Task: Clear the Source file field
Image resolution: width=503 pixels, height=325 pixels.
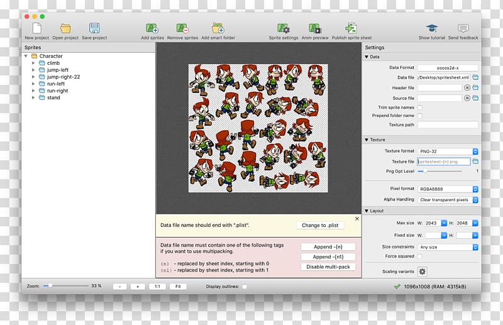Action: (467, 98)
